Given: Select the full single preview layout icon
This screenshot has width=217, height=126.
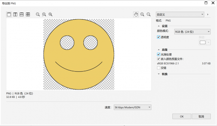Looking at the screenshot, I should tap(9, 14).
